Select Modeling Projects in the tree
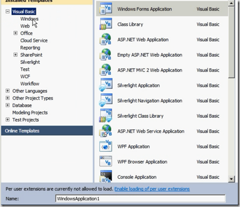Viewport: 240px width, 207px height. click(30, 113)
